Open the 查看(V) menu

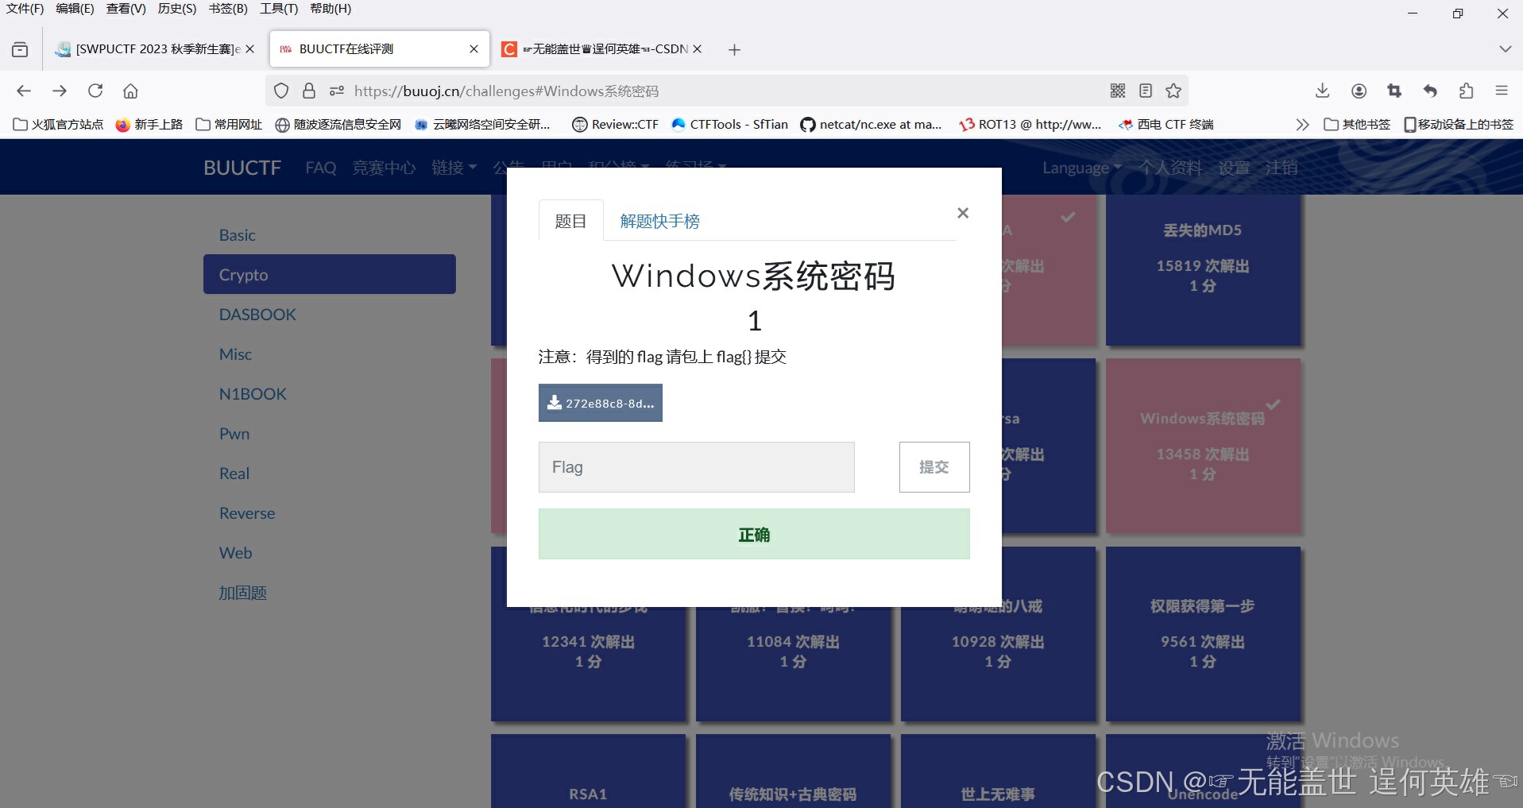pyautogui.click(x=126, y=9)
